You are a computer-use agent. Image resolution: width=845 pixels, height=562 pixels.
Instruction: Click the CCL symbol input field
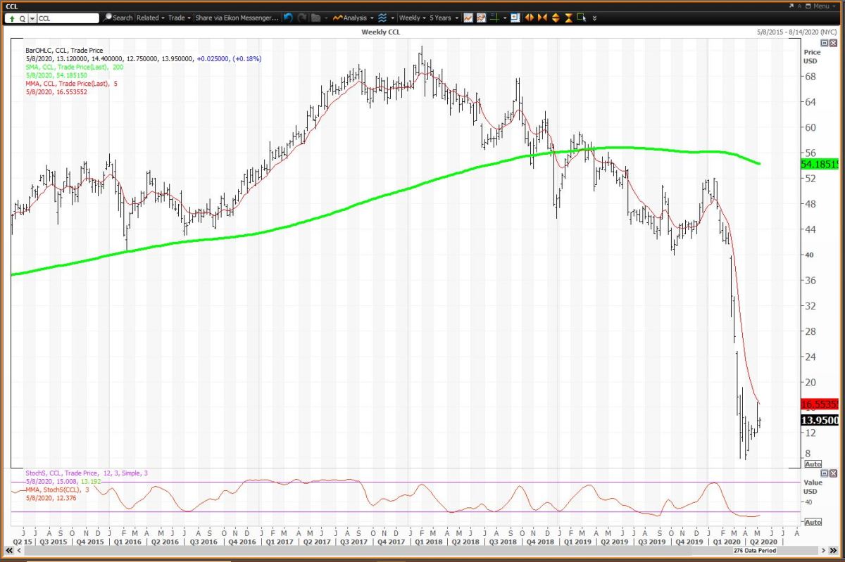click(x=67, y=18)
